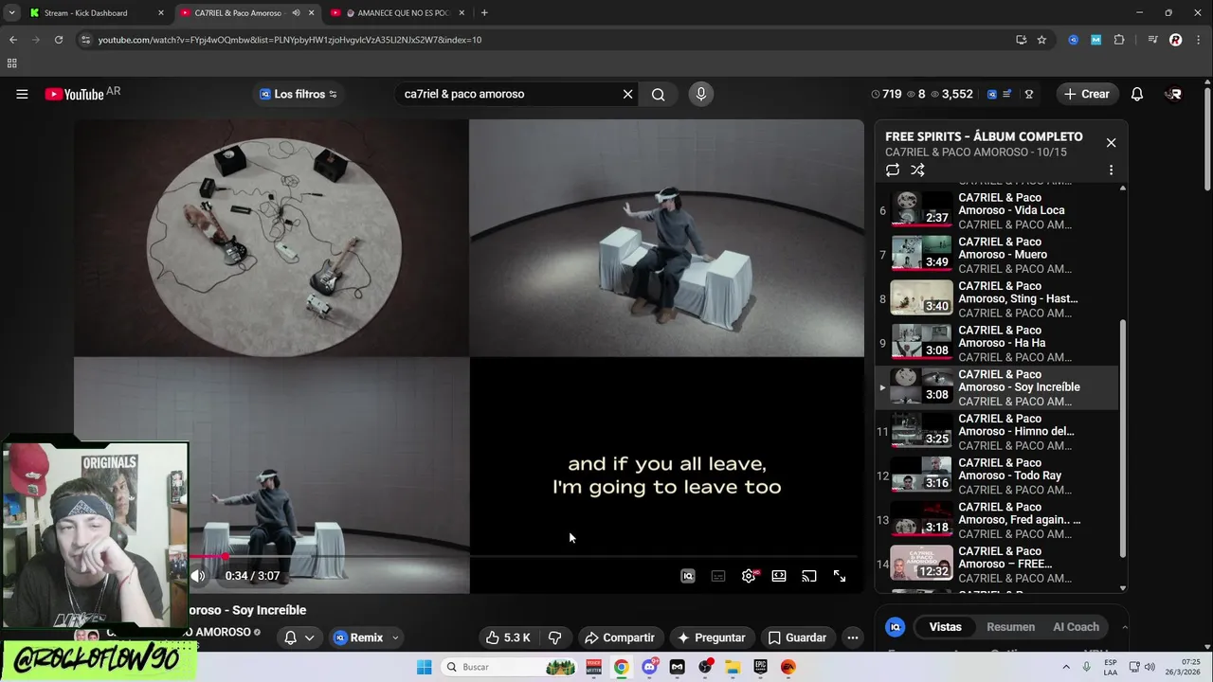Viewport: 1213px width, 682px height.
Task: Play the 12:32 FREE... video
Action: click(x=996, y=564)
